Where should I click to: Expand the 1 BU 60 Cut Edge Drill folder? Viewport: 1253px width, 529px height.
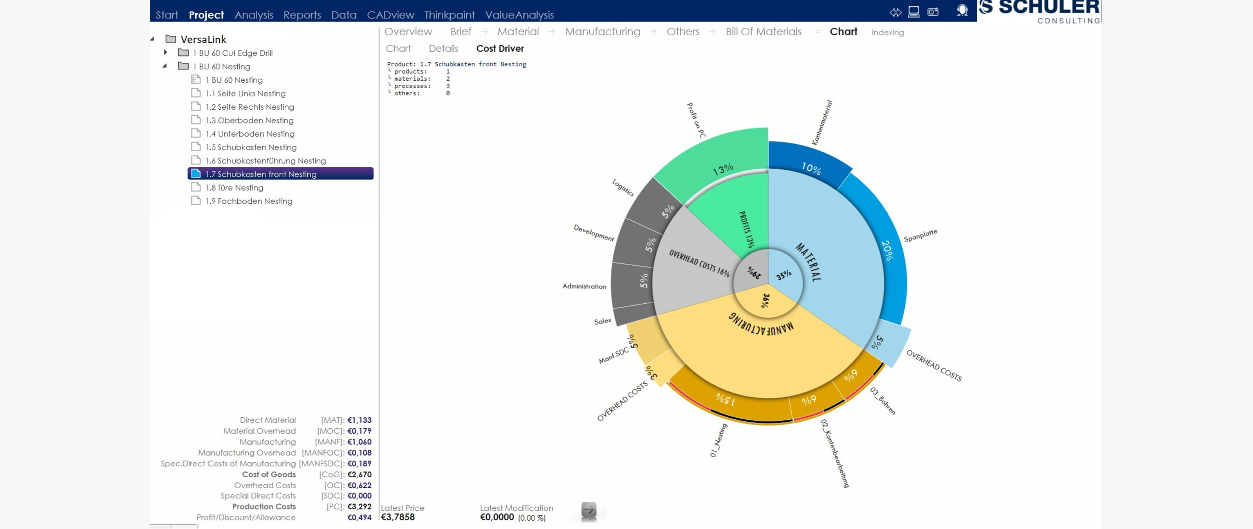165,52
